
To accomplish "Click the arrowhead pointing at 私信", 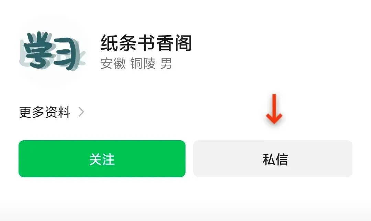I will [274, 118].
